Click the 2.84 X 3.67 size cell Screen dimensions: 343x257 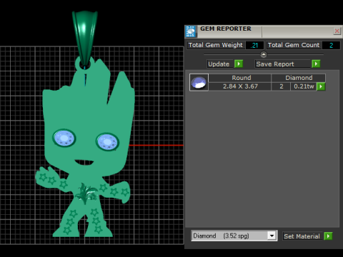coord(240,86)
